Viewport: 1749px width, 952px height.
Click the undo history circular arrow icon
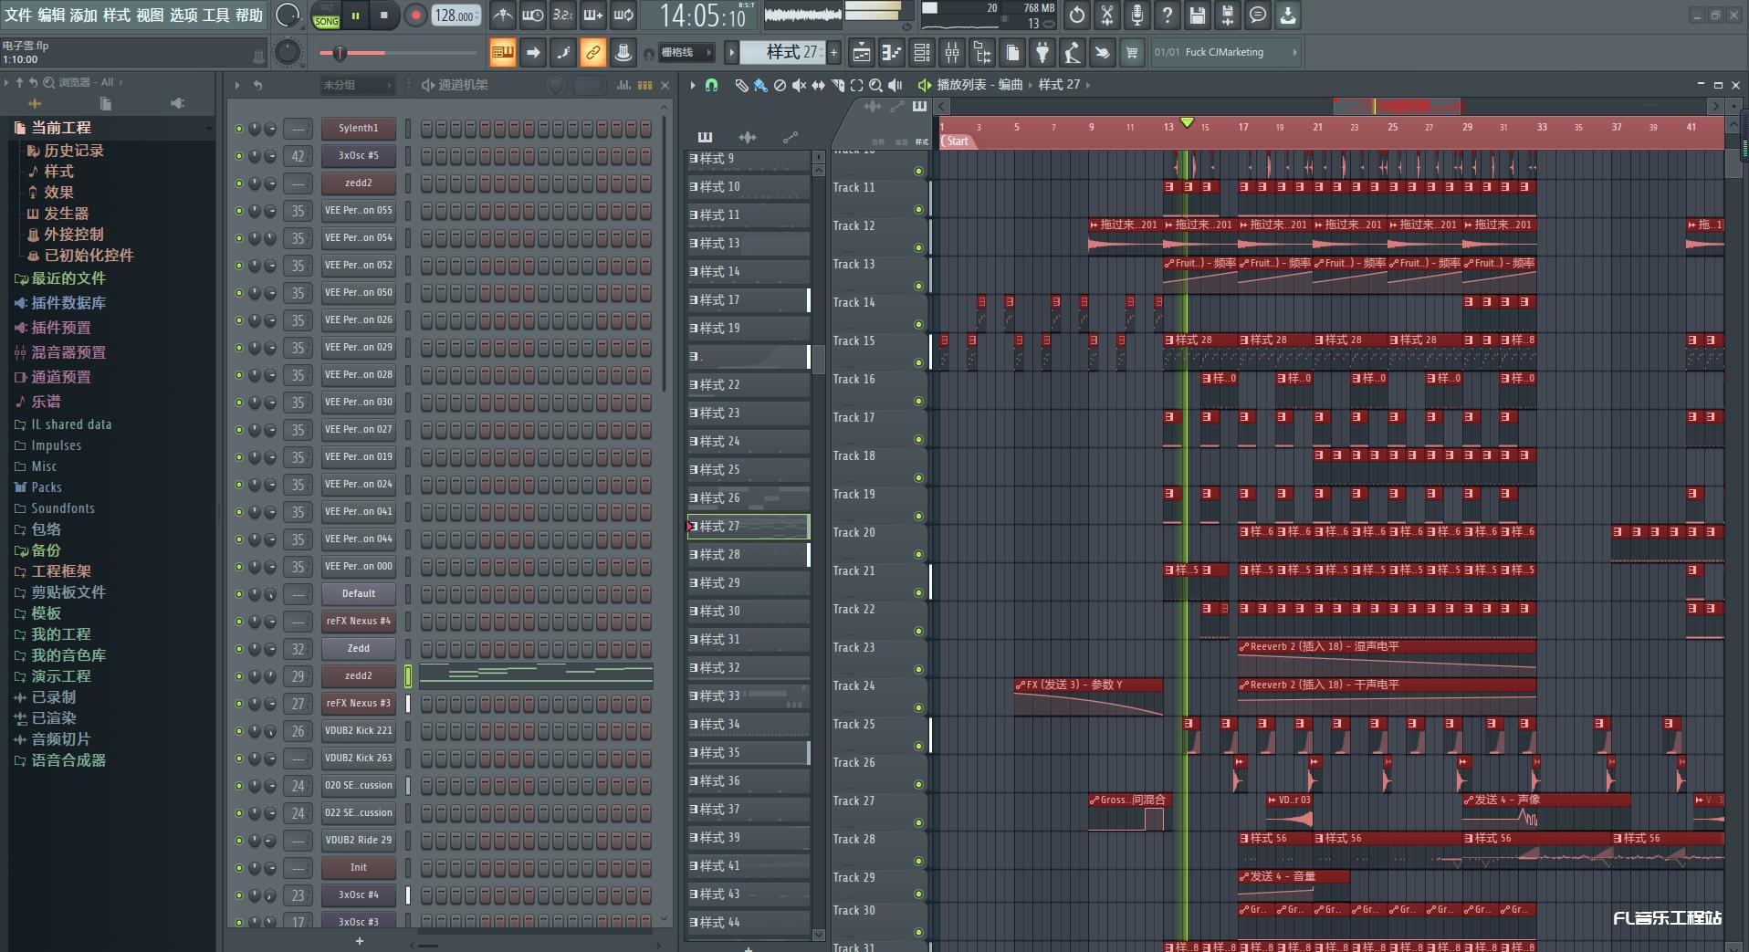tap(1077, 15)
